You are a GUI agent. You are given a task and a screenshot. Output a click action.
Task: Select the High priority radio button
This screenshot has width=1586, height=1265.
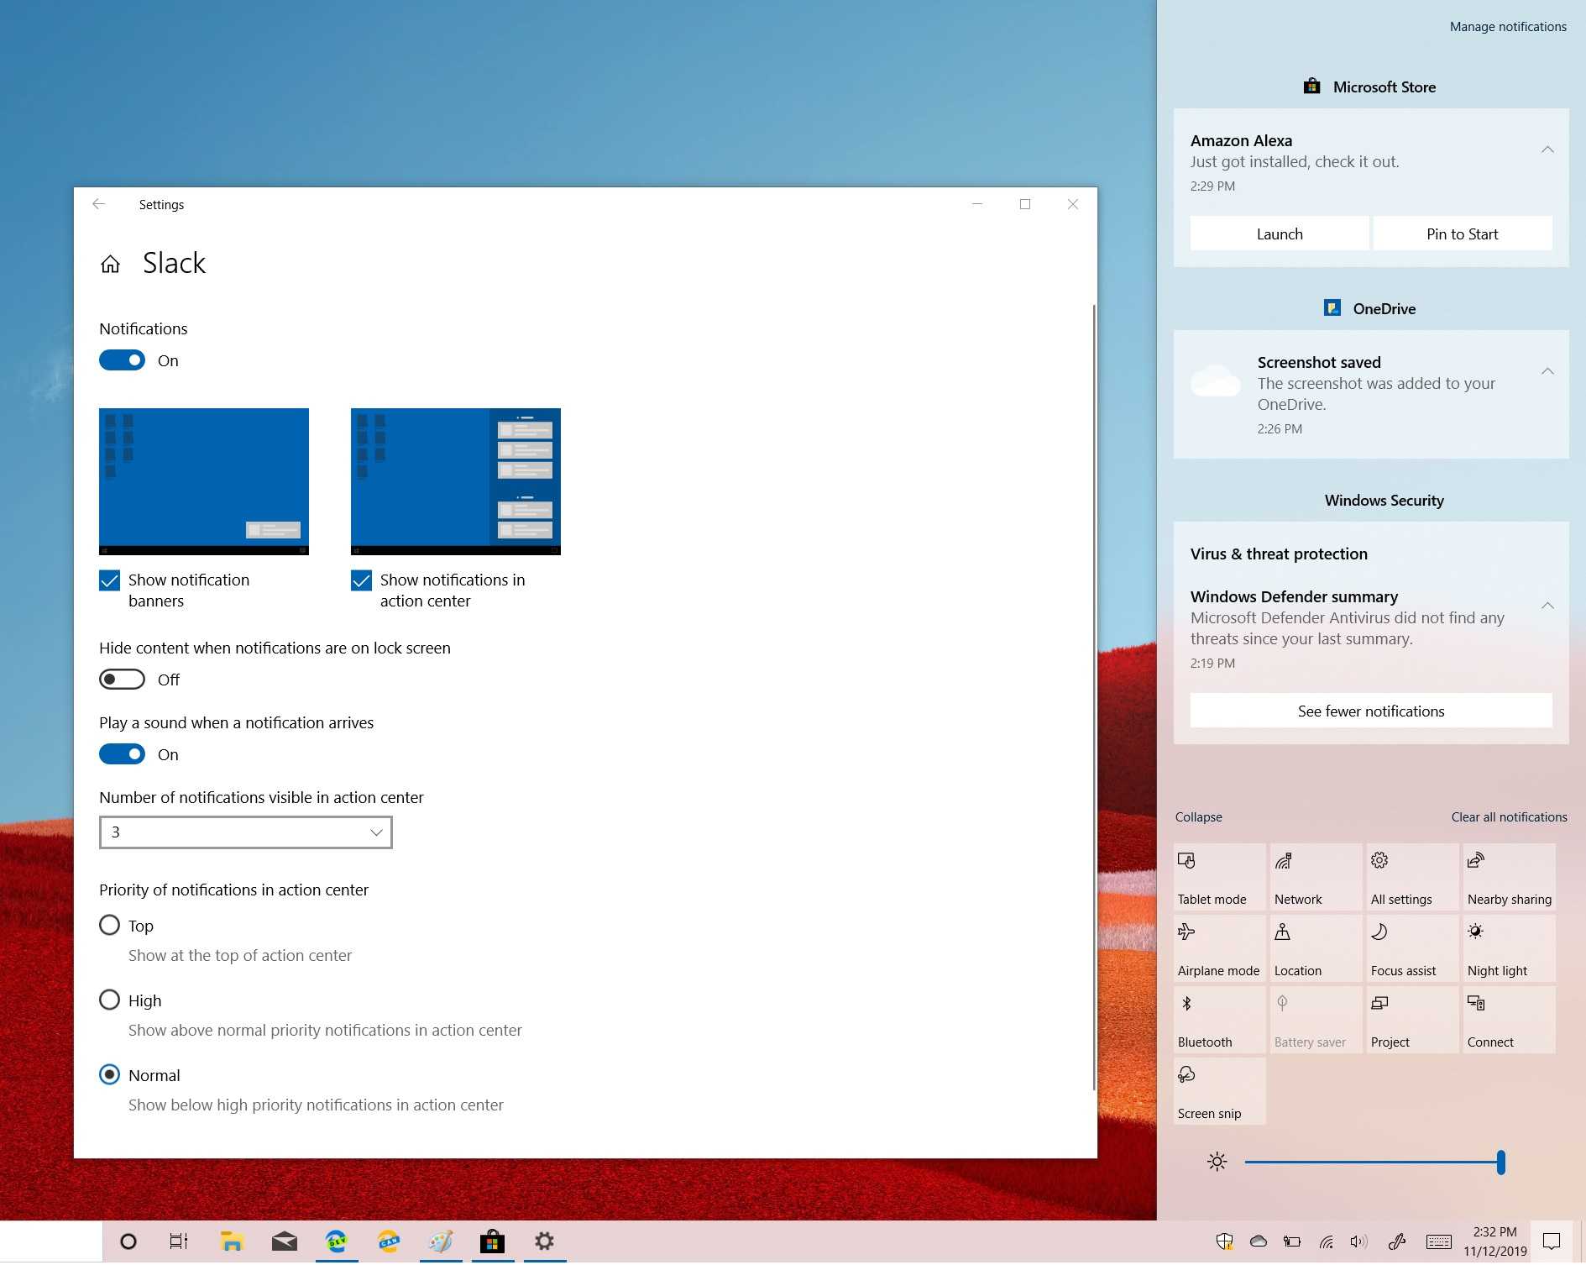coord(110,1000)
